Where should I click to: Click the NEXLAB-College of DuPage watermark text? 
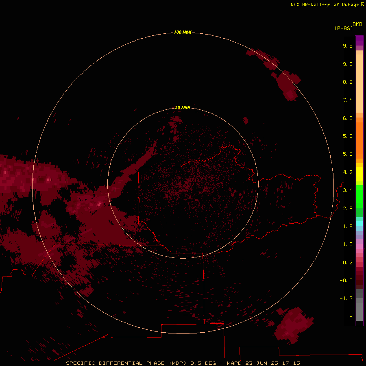point(325,4)
